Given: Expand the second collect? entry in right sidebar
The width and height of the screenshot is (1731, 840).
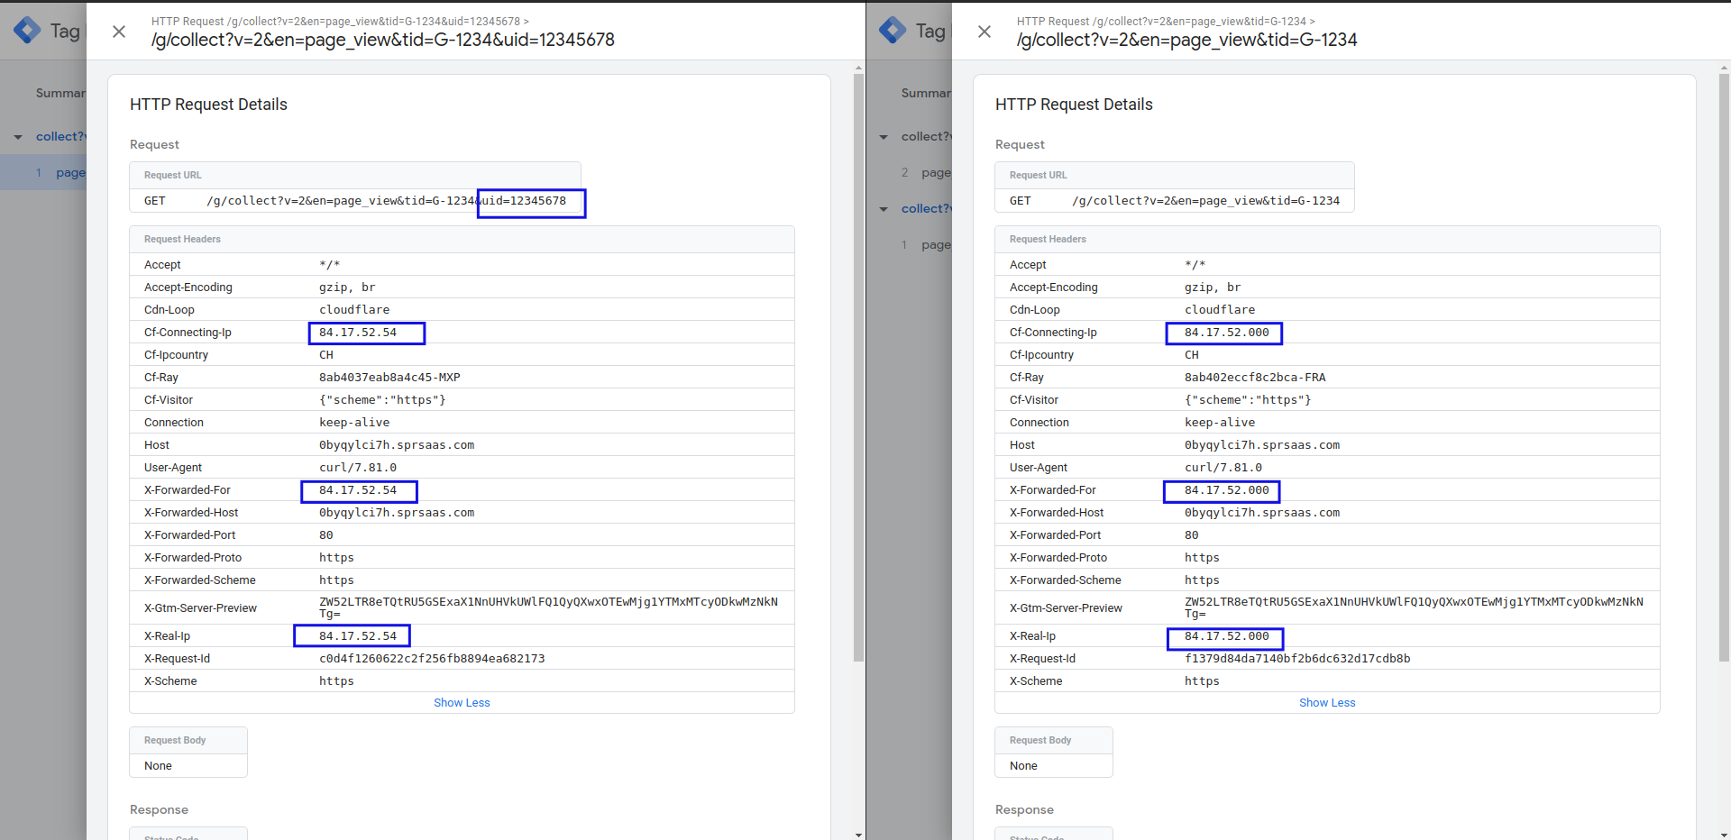Looking at the screenshot, I should pos(884,208).
